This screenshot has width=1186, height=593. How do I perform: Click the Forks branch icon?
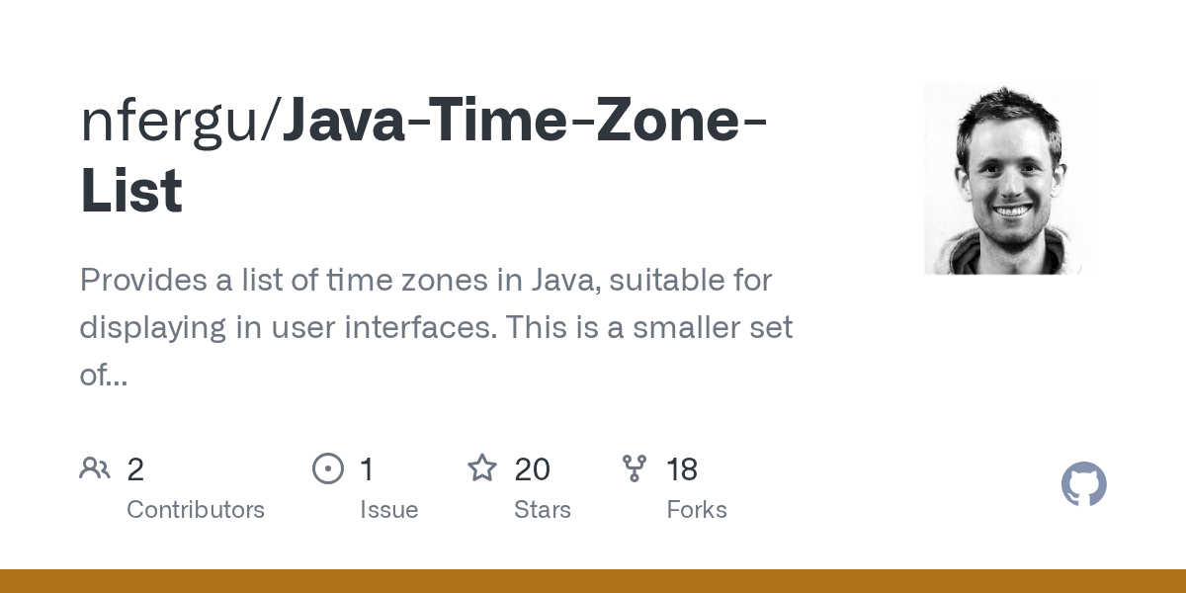[x=634, y=467]
